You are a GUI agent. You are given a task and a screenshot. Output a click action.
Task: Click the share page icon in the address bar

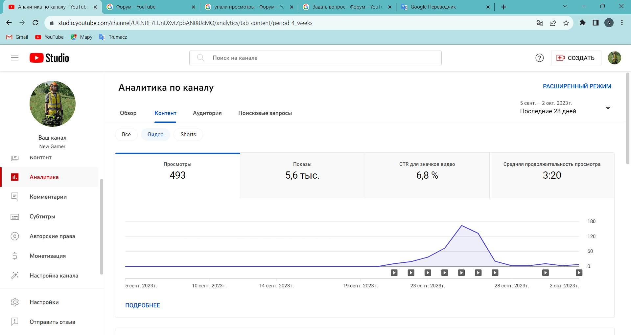click(x=553, y=23)
